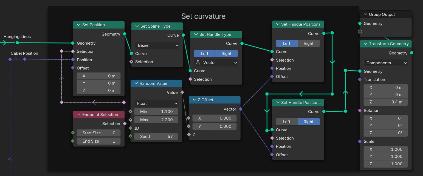Image resolution: width=423 pixels, height=176 pixels.
Task: Open the Components mode dropdown in Transform Geometry
Action: 385,63
